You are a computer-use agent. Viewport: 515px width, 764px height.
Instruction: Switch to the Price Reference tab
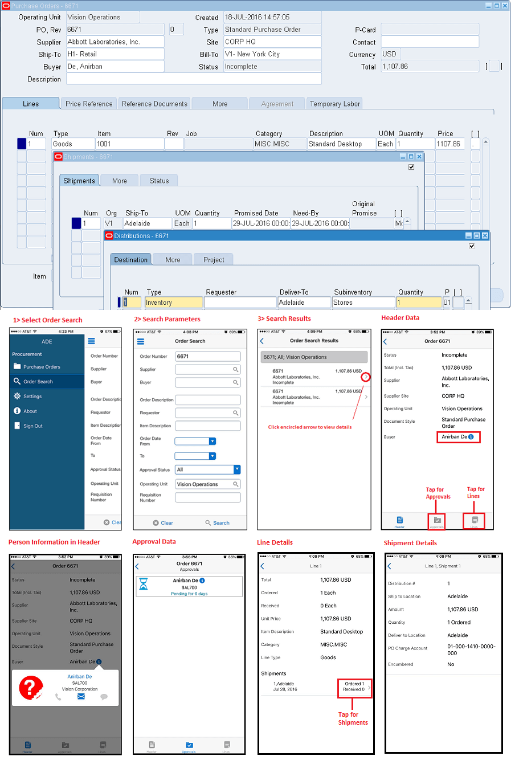pyautogui.click(x=88, y=103)
